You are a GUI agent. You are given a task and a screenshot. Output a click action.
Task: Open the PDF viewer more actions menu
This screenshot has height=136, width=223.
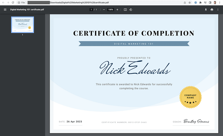218,9
